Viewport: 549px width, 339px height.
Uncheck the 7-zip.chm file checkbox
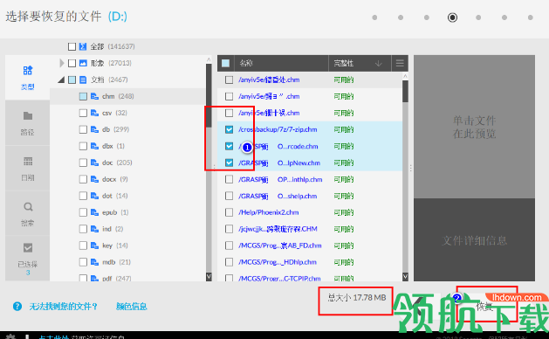[x=229, y=129]
